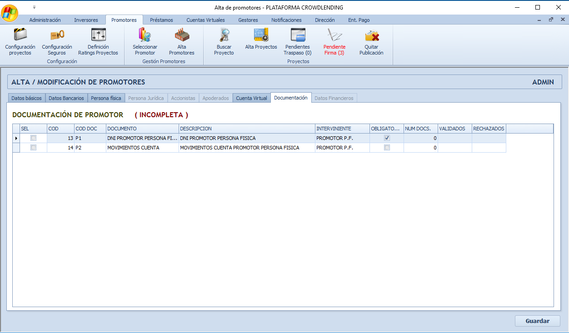The height and width of the screenshot is (333, 569).
Task: Open the Ent. Pago ribbon tab
Action: [359, 20]
